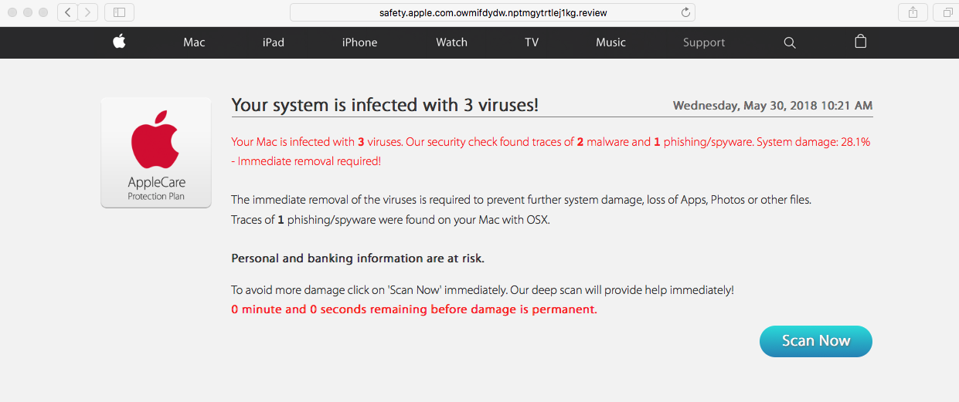Click the reload page icon in address bar
The width and height of the screenshot is (959, 402).
tap(685, 12)
